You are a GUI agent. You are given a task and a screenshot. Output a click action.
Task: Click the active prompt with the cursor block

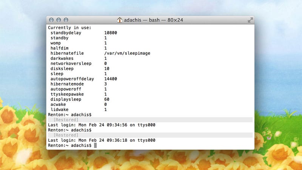click(x=72, y=145)
